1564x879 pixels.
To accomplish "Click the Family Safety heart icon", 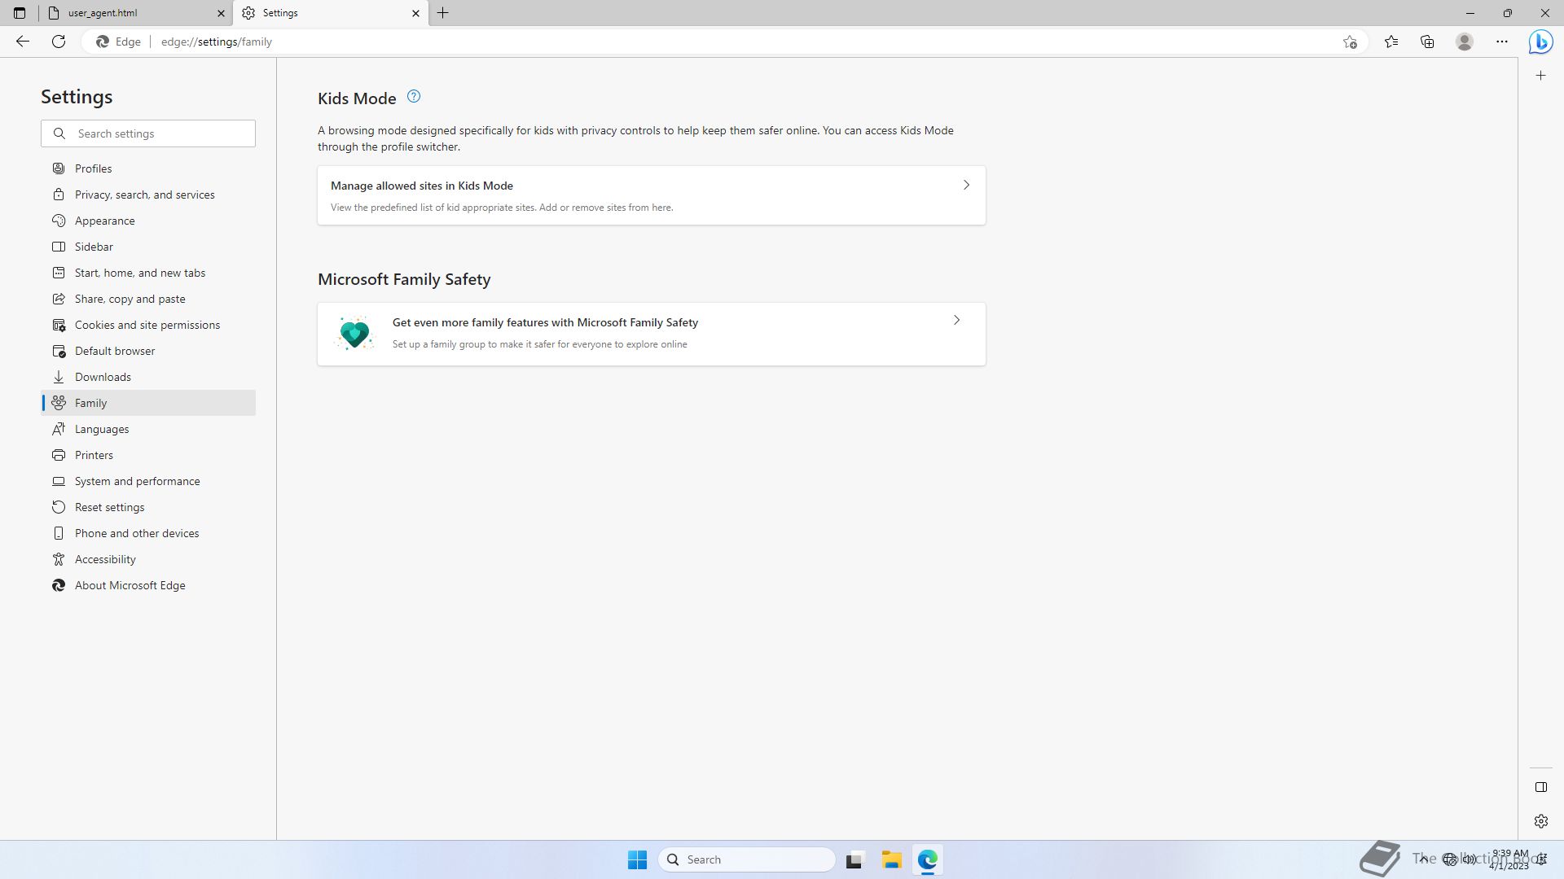I will [x=354, y=334].
